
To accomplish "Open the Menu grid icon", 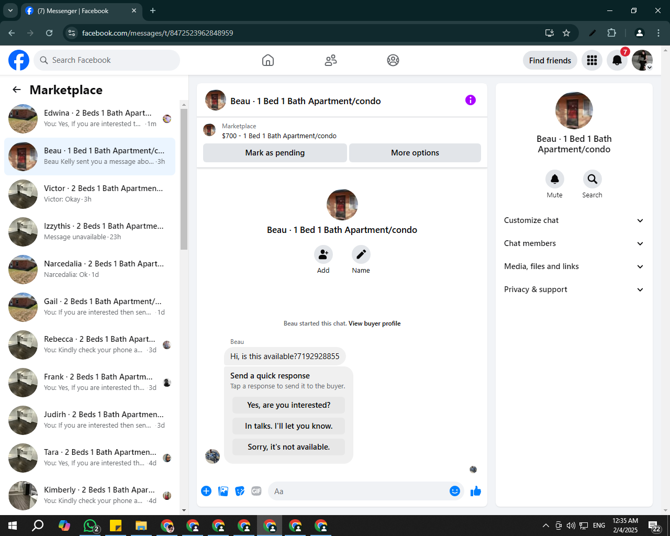I will click(592, 60).
